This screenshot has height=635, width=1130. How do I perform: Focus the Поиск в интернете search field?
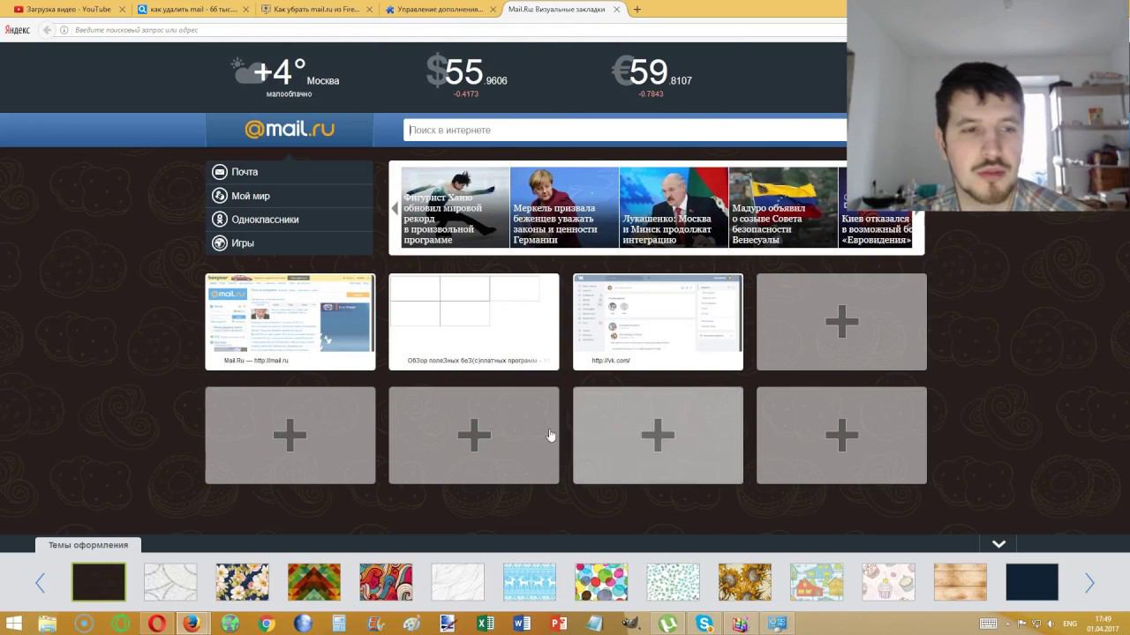coord(625,131)
